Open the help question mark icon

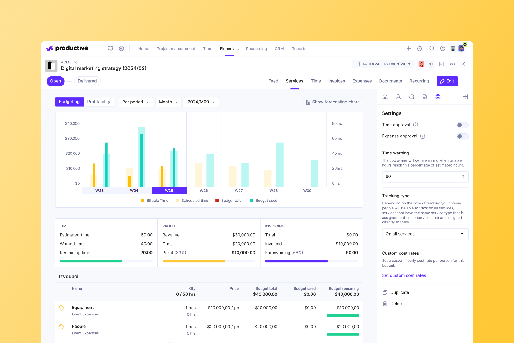[443, 48]
